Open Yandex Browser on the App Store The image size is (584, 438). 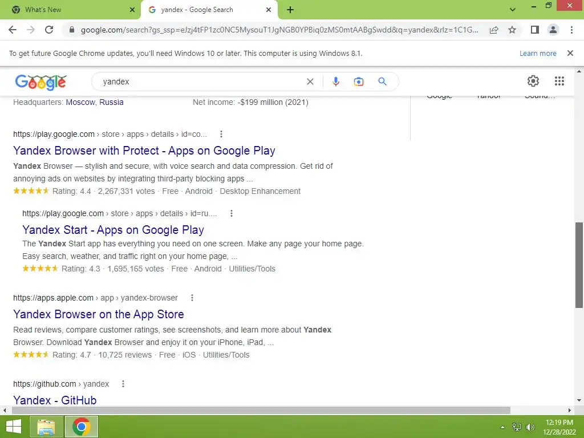pyautogui.click(x=99, y=314)
